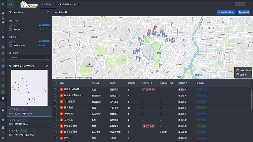Tick the checkbox for 和風ふわ総本屋 row

55,90
